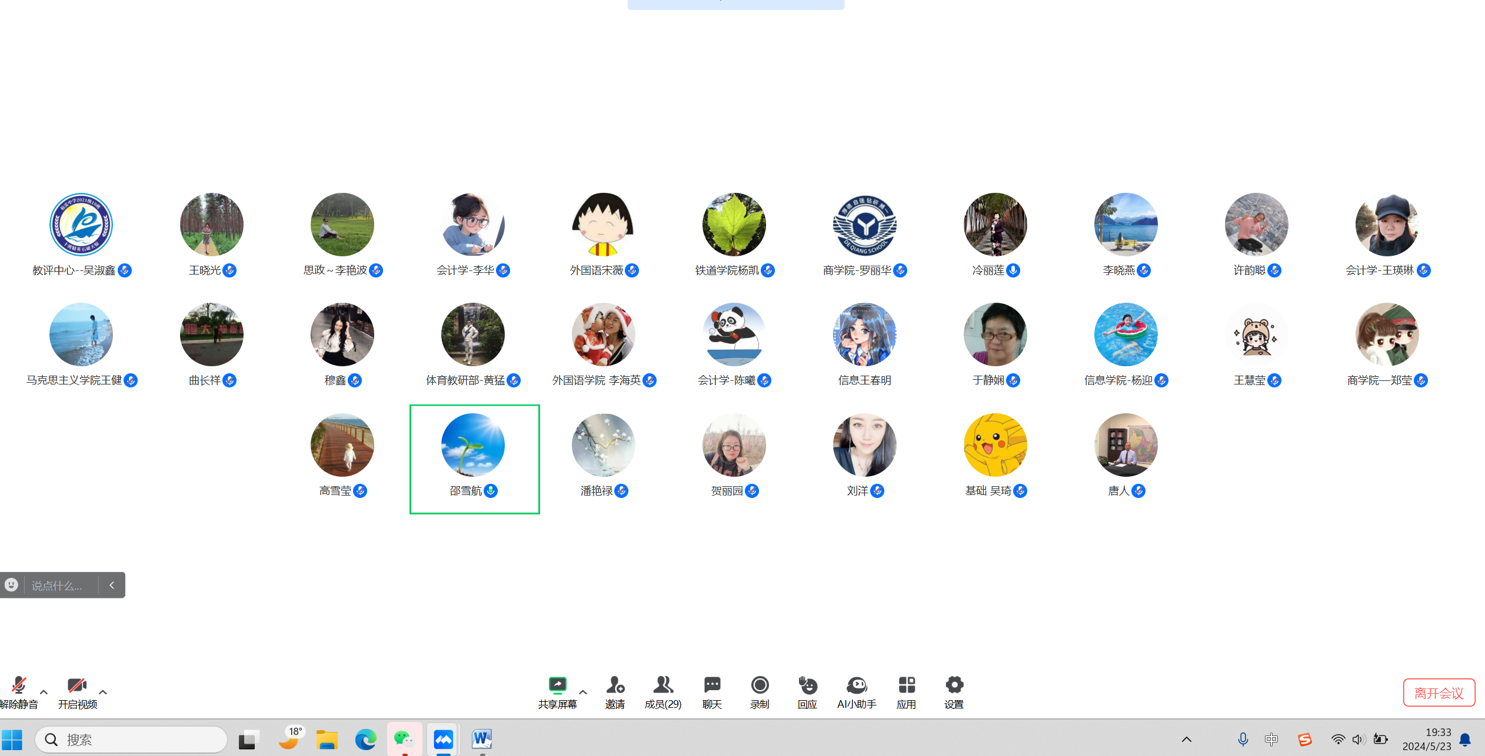The height and width of the screenshot is (756, 1485).
Task: Expand audio options arrow beside mute
Action: pyautogui.click(x=44, y=692)
